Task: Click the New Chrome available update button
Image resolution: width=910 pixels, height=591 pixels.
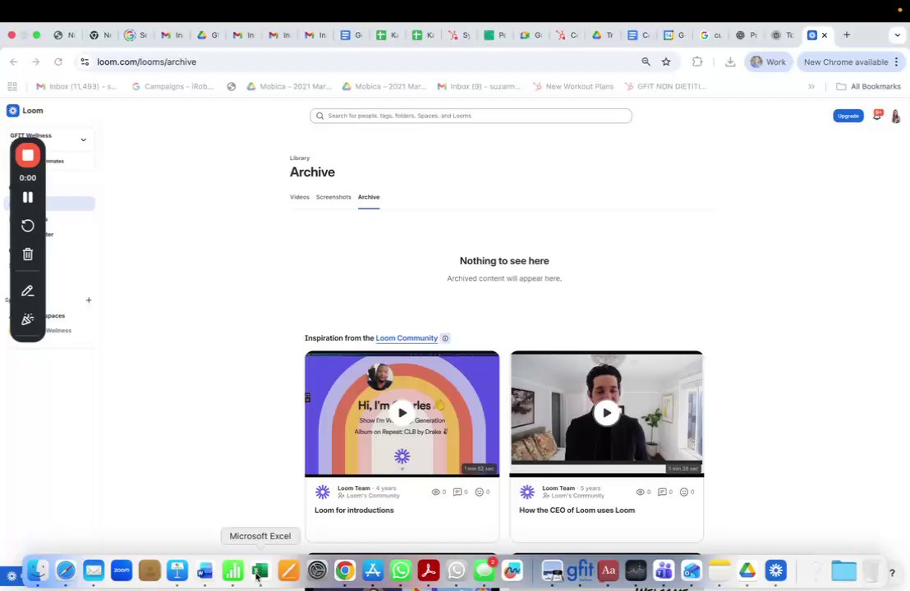Action: [852, 62]
